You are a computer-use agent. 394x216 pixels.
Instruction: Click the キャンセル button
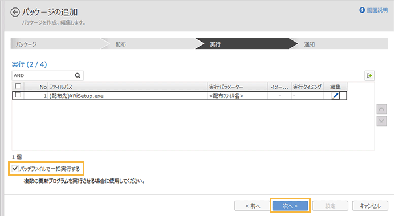coord(370,206)
